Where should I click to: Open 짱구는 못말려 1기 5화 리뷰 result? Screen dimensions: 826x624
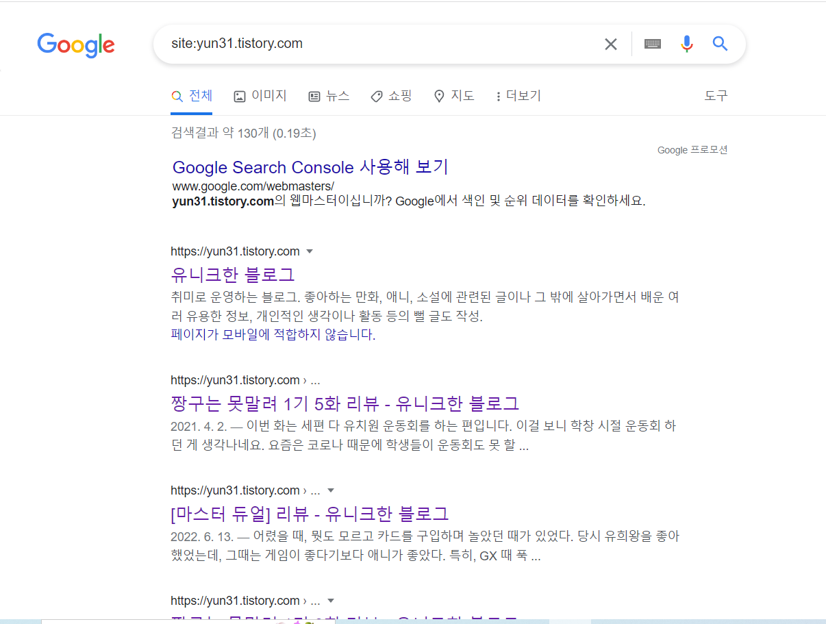(x=345, y=403)
